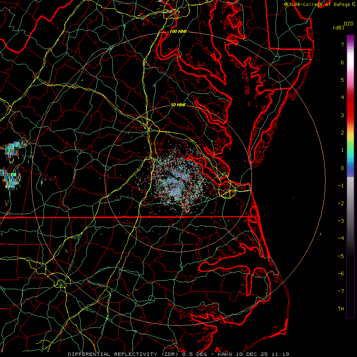357x357 pixels.
Task: Click the "4" value on the ZDR colorbar
Action: pyautogui.click(x=342, y=98)
